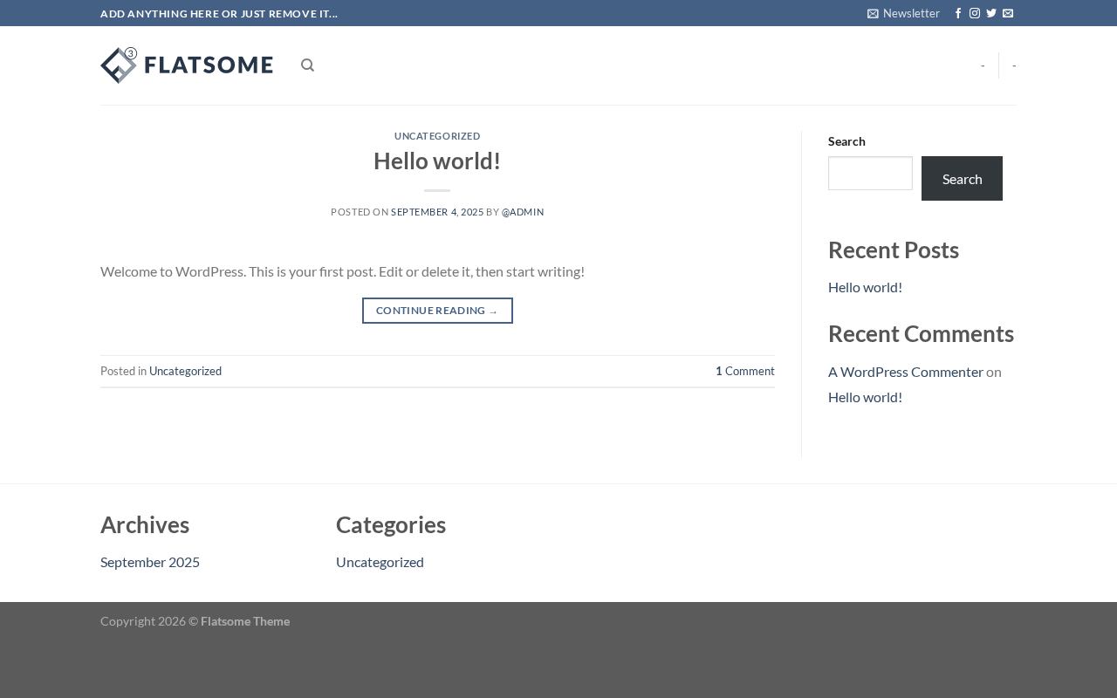Click the sidebar Search button
Screen dimensions: 1117x698
click(962, 179)
